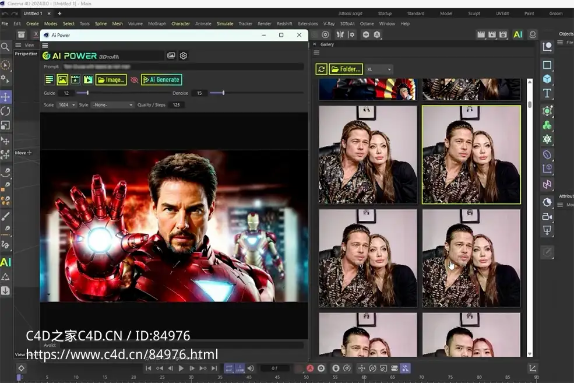
Task: Open AI Power window hamburger menu
Action: [45, 45]
